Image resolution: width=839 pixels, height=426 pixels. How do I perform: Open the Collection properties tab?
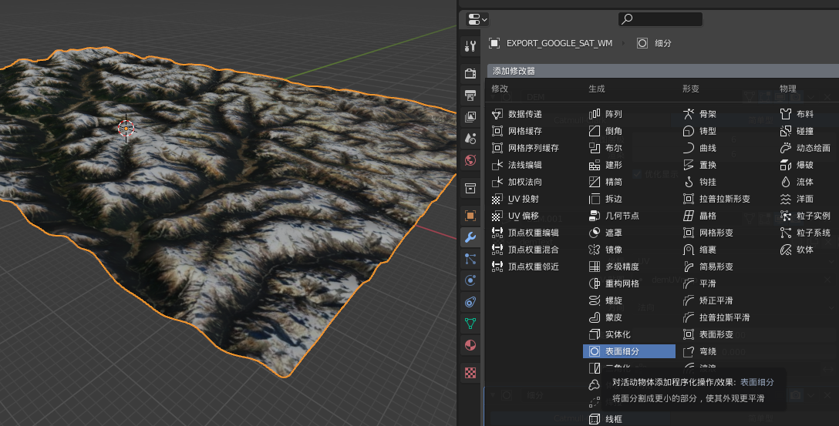470,188
